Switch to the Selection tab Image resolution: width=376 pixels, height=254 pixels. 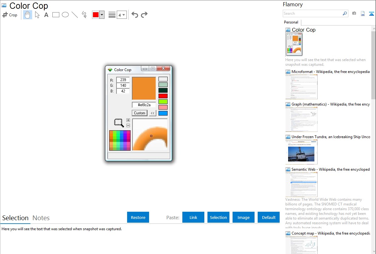coord(15,218)
